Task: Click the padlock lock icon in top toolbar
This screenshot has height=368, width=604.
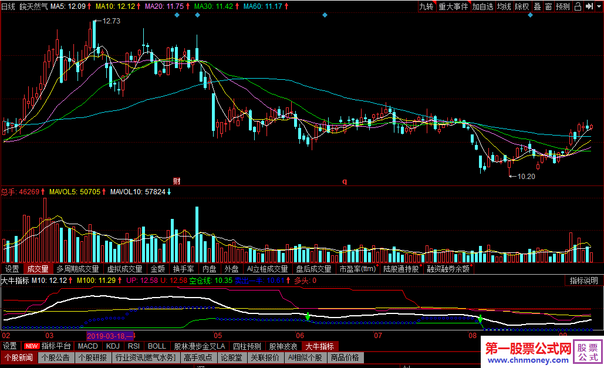Action: pos(578,6)
